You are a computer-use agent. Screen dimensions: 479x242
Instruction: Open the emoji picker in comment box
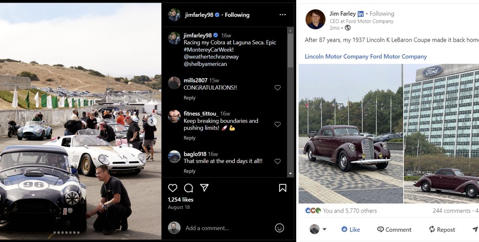(279, 228)
